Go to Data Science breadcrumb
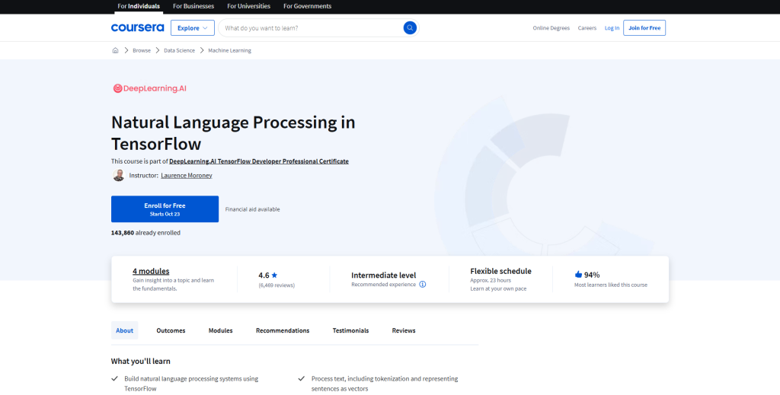The width and height of the screenshot is (780, 395). tap(179, 51)
